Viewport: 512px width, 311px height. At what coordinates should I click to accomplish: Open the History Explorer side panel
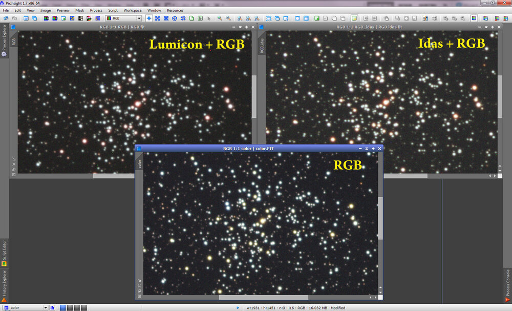point(4,283)
